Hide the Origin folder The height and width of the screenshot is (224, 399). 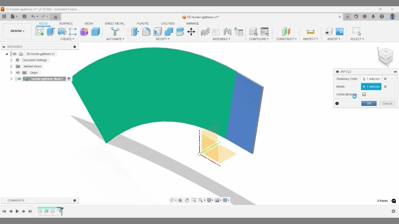coord(18,72)
